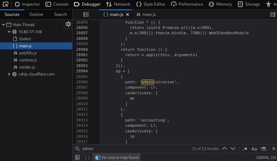This screenshot has width=277, height=161.
Task: Set breakpoint on line 28896
Action: (82, 28)
